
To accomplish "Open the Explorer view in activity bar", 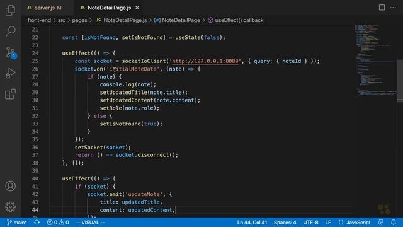I will coord(10,10).
